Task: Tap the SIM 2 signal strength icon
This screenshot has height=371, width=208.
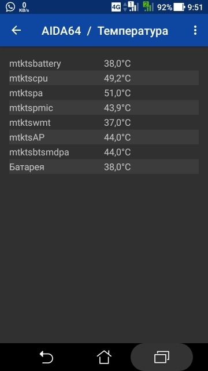Action: point(148,6)
